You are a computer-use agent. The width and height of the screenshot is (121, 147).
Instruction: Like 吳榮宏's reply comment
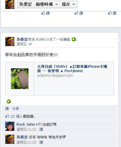[x=41, y=142]
